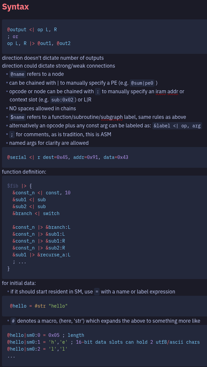The image size is (207, 367).
Task: Click the inline code "@name"
Action: click(17, 74)
